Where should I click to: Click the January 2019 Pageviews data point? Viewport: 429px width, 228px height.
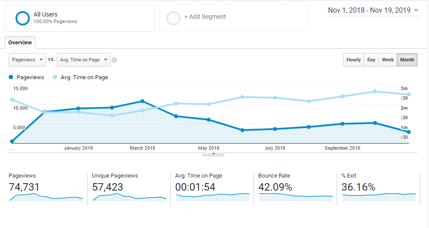coord(78,108)
